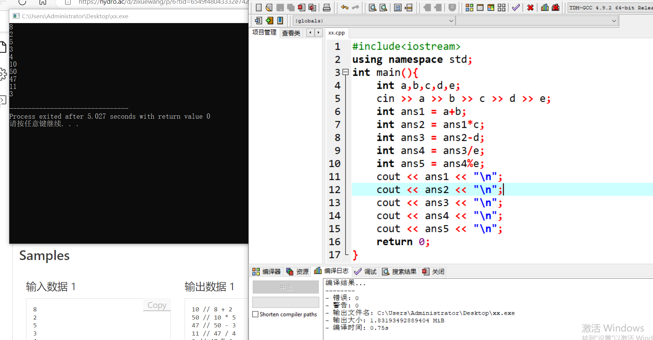Undo the last edit
This screenshot has width=653, height=340.
(x=345, y=8)
